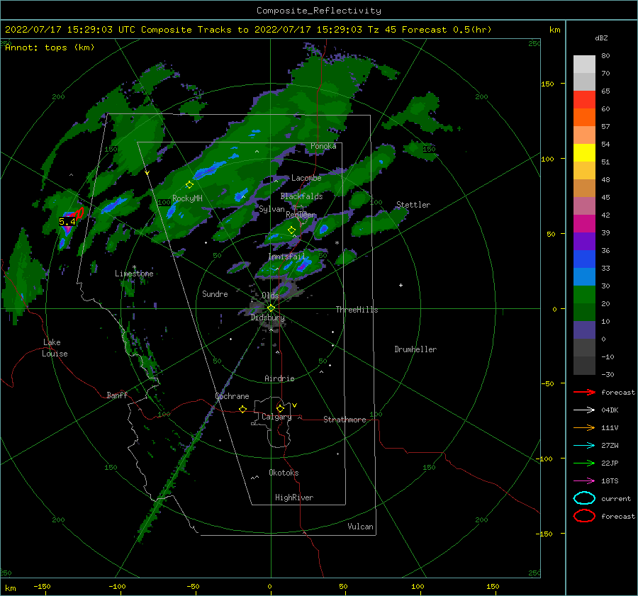Click the Lake Louise label
The width and height of the screenshot is (638, 596).
coord(55,348)
